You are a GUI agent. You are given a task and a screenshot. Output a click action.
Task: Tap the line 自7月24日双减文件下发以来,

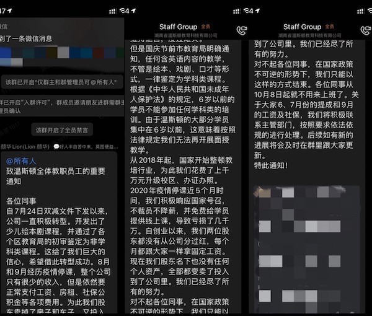(x=57, y=211)
